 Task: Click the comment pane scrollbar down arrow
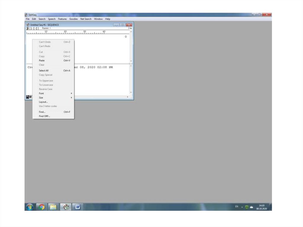[131, 93]
